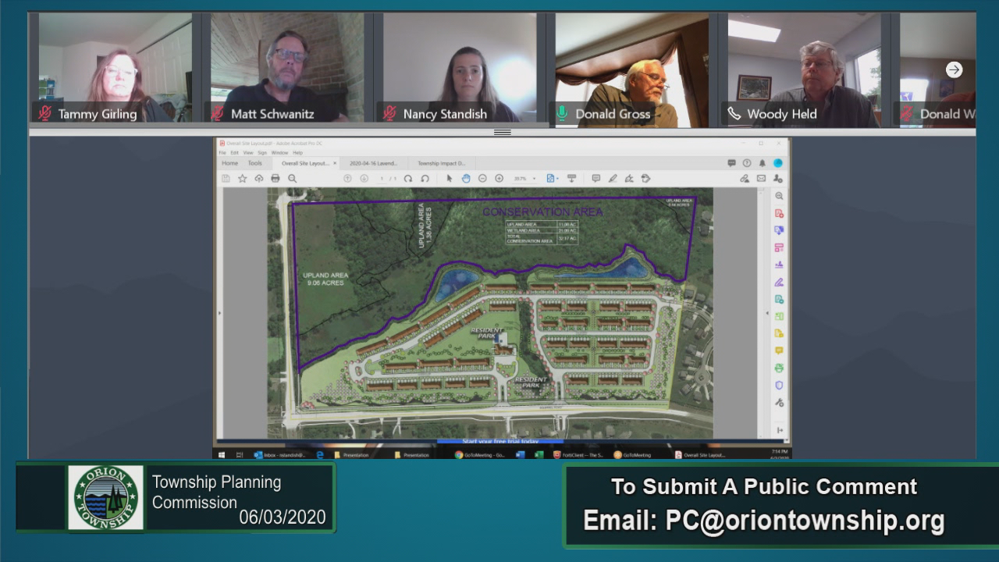Print the PDF using the printer icon

pyautogui.click(x=276, y=179)
